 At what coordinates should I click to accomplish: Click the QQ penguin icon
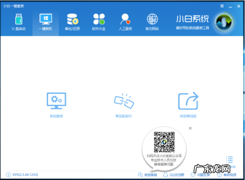(165, 175)
